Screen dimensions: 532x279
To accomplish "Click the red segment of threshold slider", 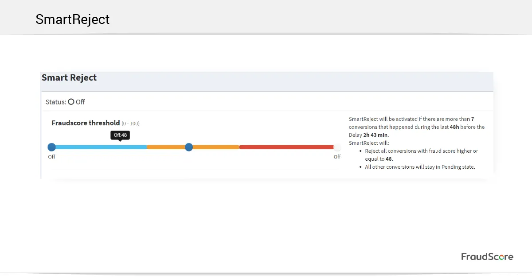I will (286, 147).
